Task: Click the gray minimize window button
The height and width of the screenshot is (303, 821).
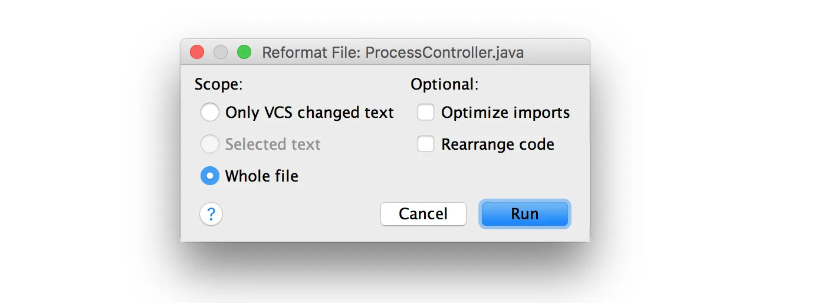Action: (x=221, y=52)
